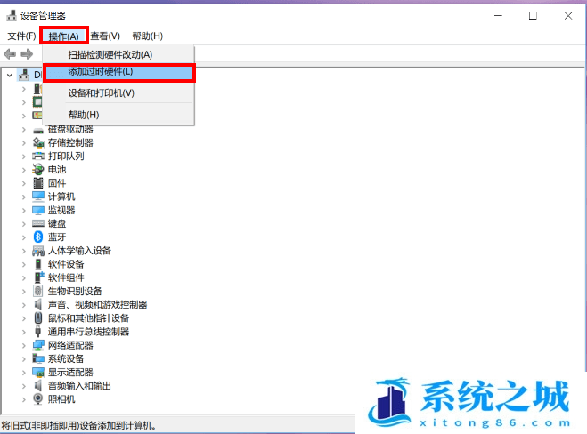
Task: Expand the 通用串行总线控制器 node
Action: coord(25,332)
